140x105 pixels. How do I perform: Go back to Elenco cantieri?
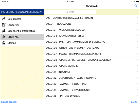[9, 102]
